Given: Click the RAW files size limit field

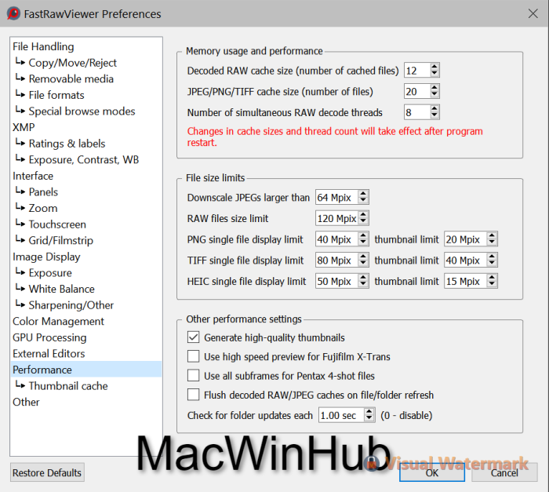Looking at the screenshot, I should (x=337, y=218).
